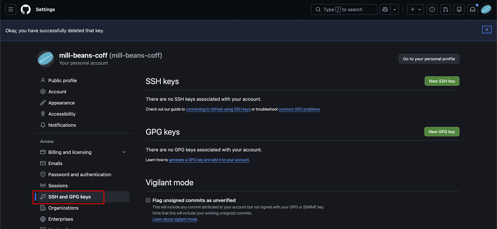
Task: Dismiss the key deleted notification banner
Action: pos(487,30)
